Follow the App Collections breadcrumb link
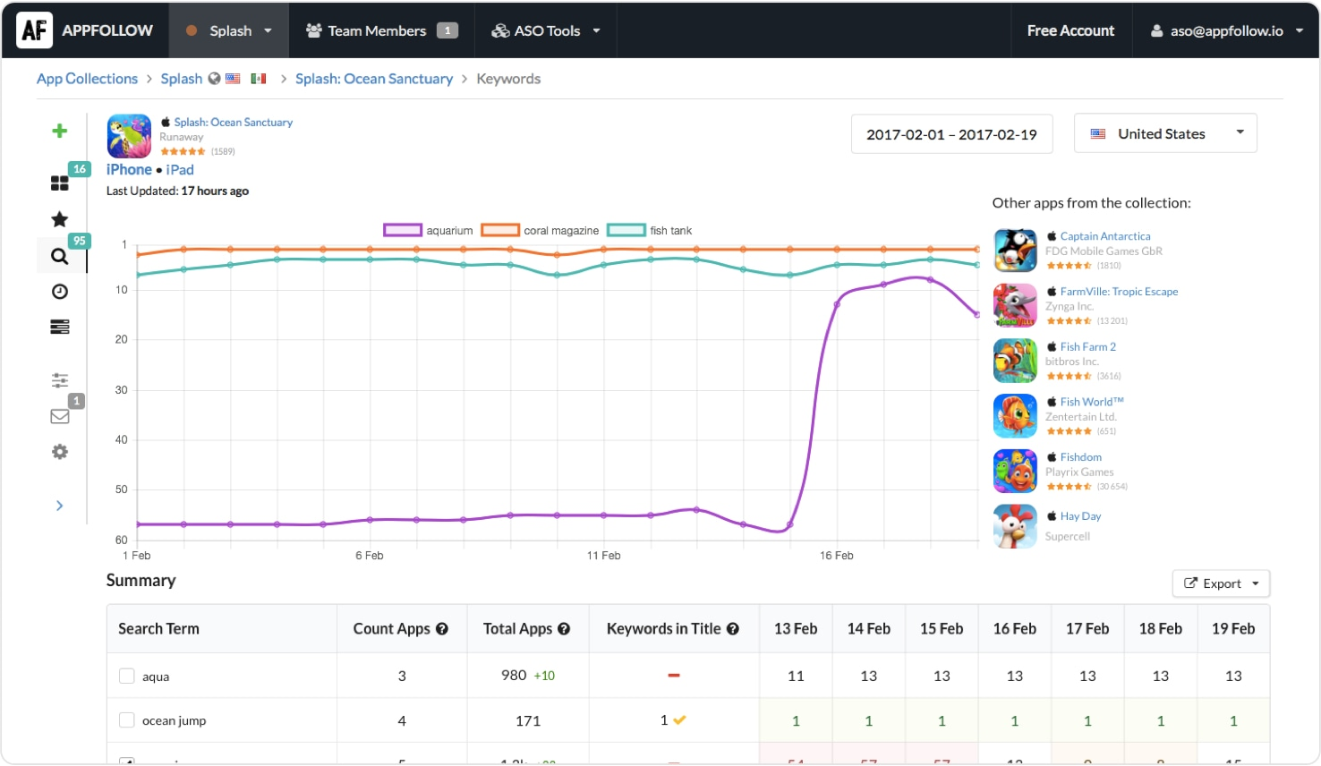Image resolution: width=1321 pixels, height=766 pixels. click(x=88, y=79)
